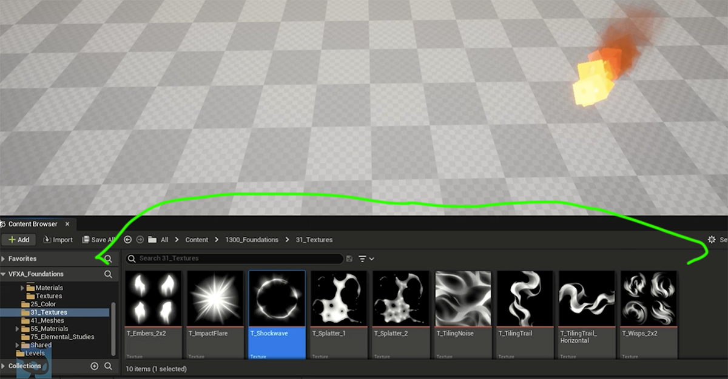Select the All breadcrumb
The width and height of the screenshot is (728, 379).
click(x=164, y=240)
